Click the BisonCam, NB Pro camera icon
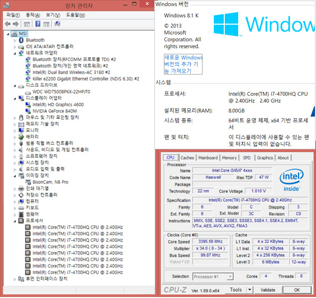The width and height of the screenshot is (316, 298). 28,182
